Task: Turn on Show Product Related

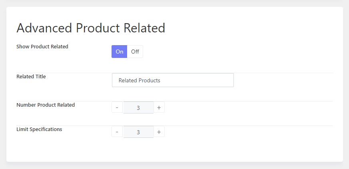Action: click(119, 52)
